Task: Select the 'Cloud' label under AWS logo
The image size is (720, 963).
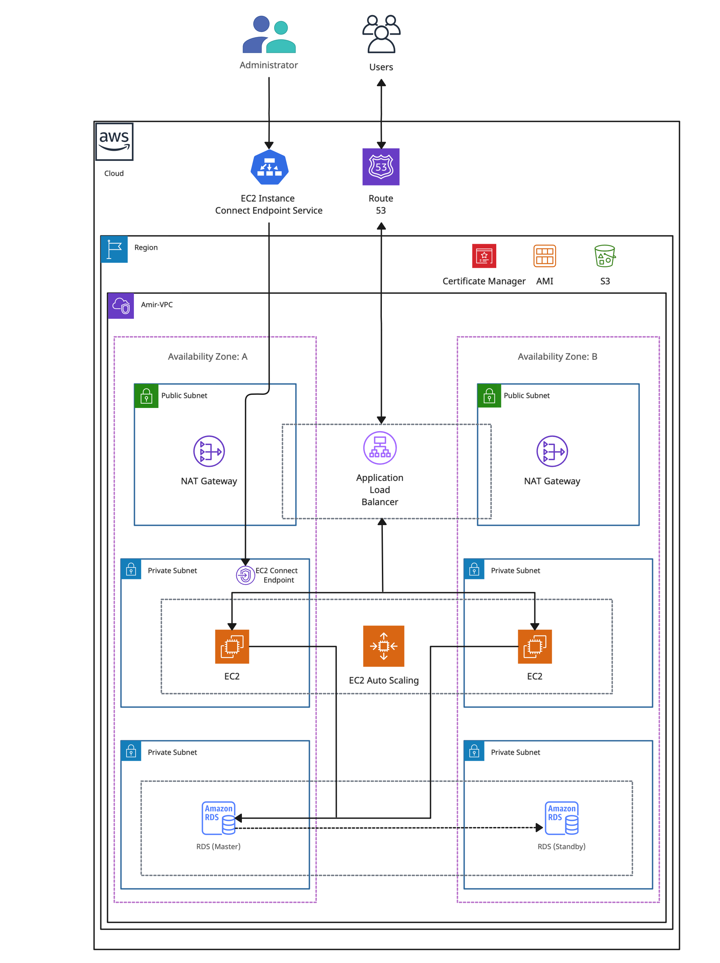Action: (x=114, y=173)
